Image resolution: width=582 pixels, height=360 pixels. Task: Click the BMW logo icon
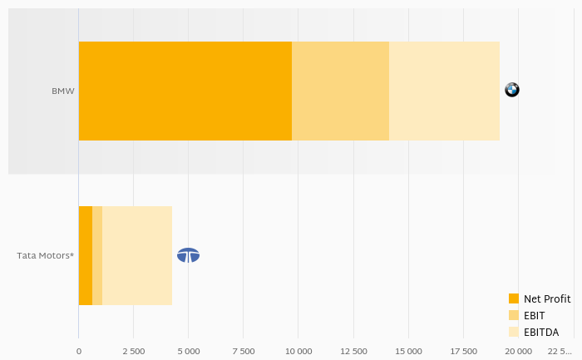click(512, 90)
